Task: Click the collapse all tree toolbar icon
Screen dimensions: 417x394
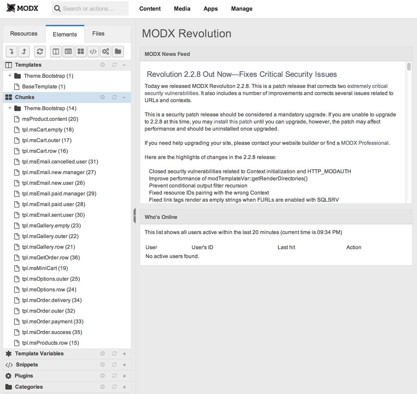Action: click(24, 52)
